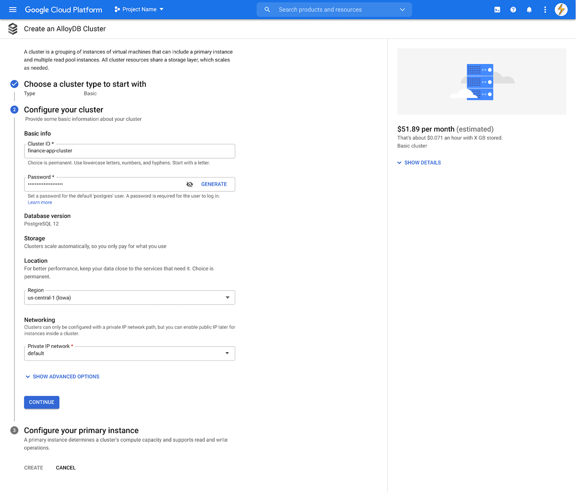Click the step 2 number badge
576x493 pixels.
tap(14, 109)
